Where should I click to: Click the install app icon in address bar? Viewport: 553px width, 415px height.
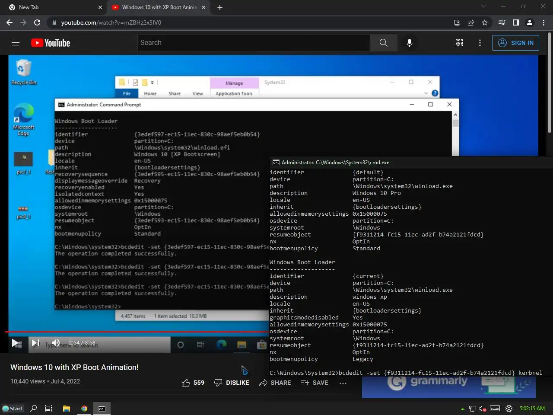(457, 22)
